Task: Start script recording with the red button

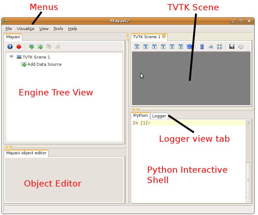Action: point(19,47)
